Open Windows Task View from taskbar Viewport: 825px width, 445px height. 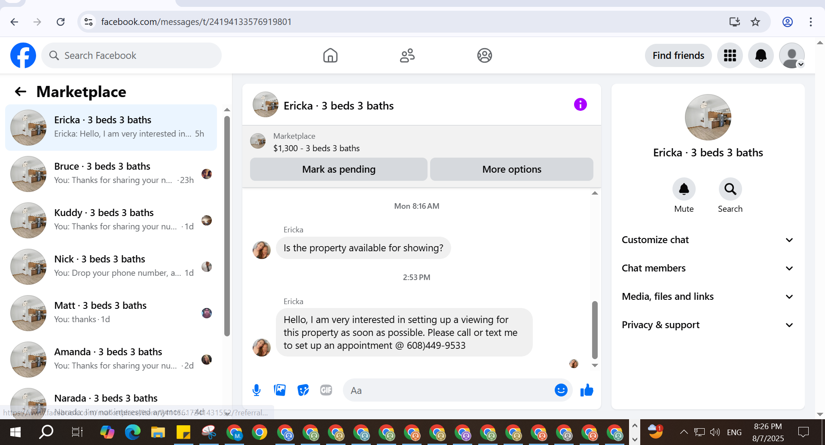[77, 432]
